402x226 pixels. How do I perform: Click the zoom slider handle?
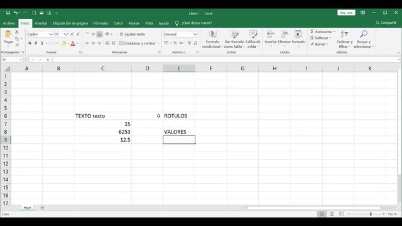pos(371,214)
